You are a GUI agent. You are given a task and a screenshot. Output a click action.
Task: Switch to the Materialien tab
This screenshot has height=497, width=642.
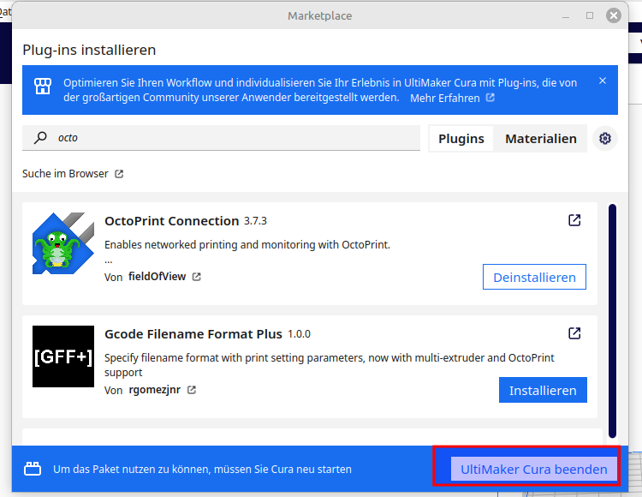coord(540,139)
